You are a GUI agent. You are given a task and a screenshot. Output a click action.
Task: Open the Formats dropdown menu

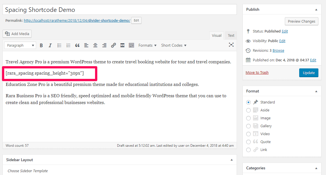[147, 45]
